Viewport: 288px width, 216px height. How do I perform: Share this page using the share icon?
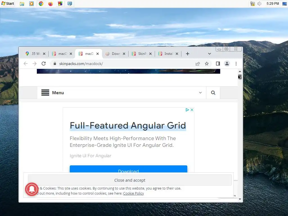click(198, 64)
